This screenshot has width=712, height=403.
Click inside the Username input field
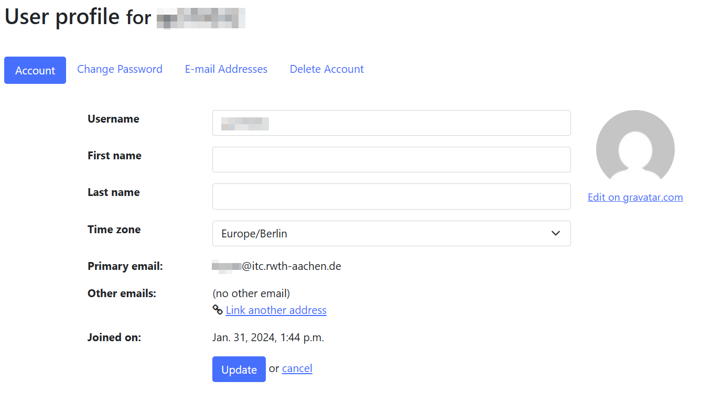tap(391, 123)
